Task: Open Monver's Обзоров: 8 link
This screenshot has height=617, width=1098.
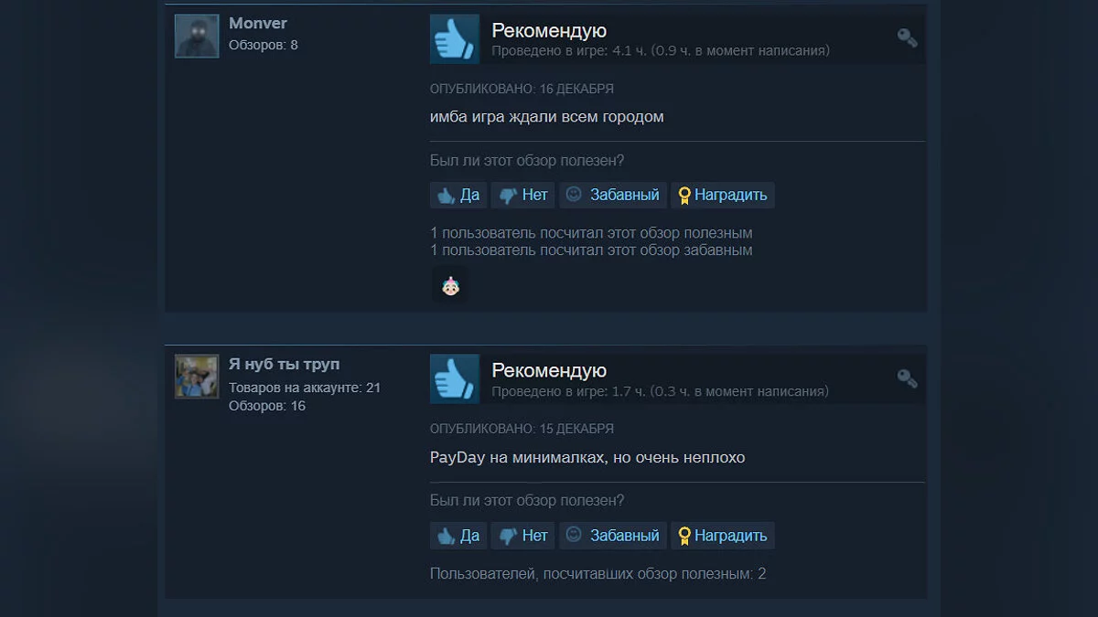Action: [x=264, y=45]
